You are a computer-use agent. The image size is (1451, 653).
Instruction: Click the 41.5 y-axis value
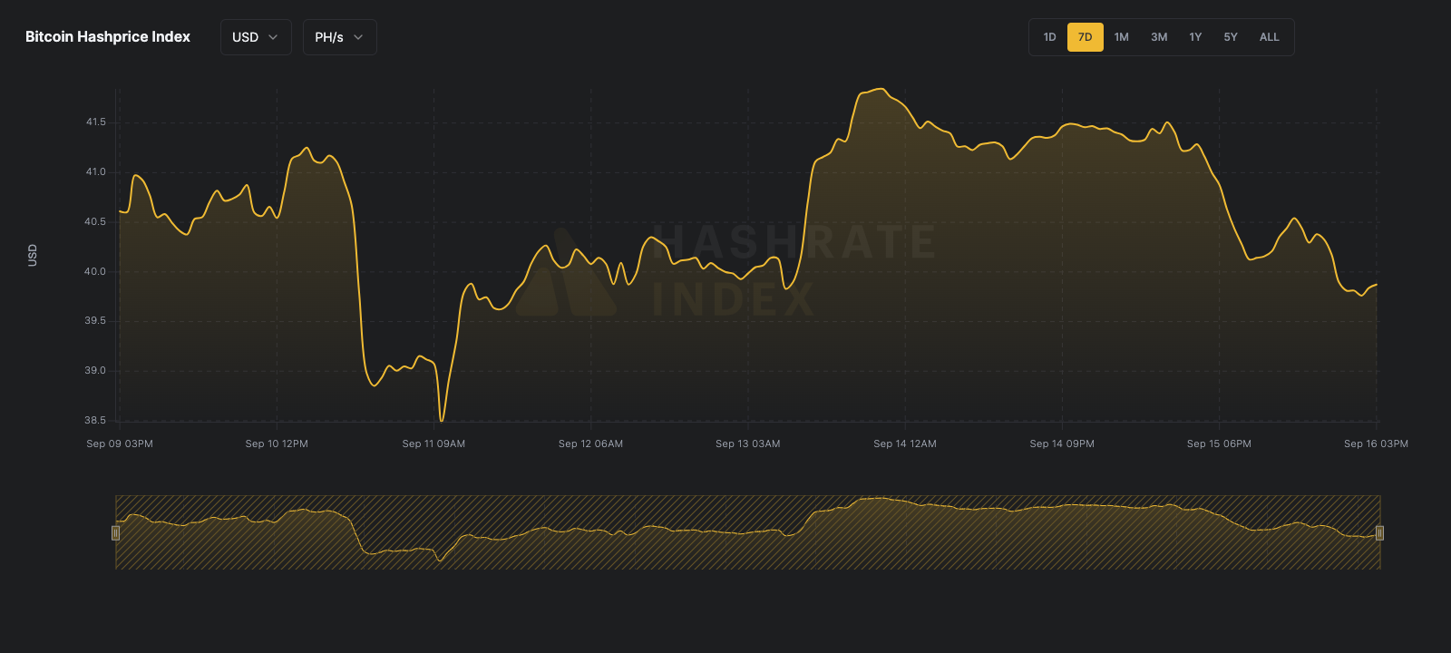[x=96, y=122]
